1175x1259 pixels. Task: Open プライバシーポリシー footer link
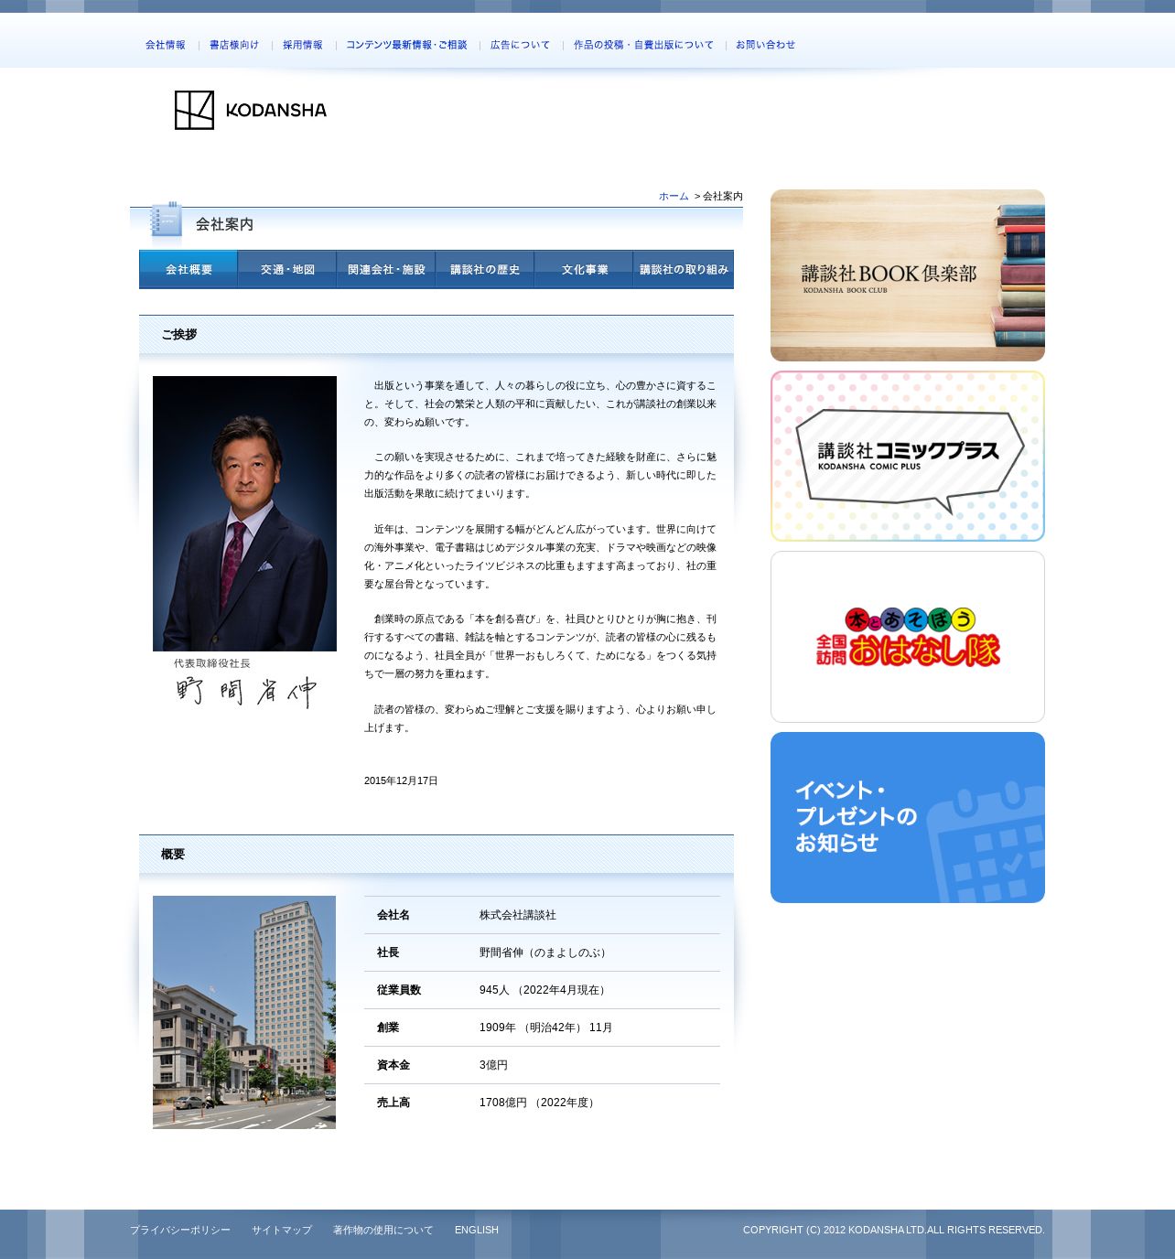[x=180, y=1231]
